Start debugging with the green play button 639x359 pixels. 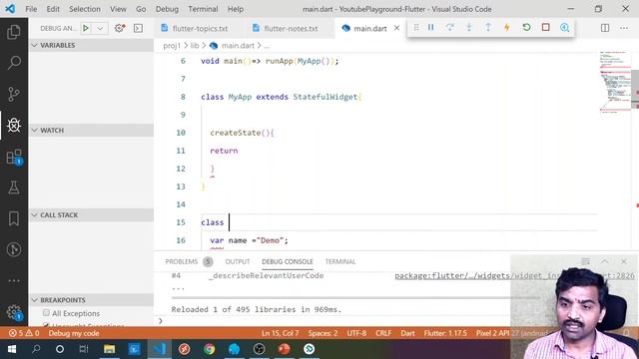click(86, 28)
